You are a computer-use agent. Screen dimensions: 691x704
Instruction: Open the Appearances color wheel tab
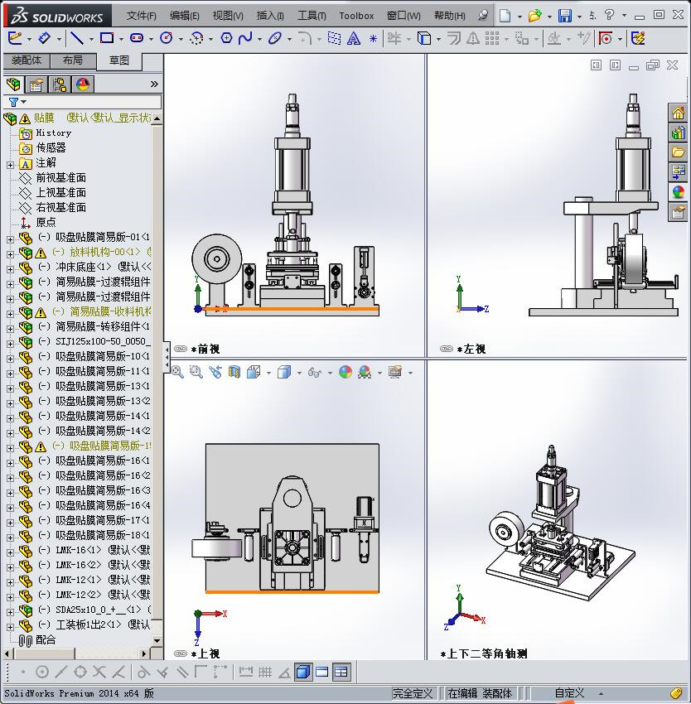click(679, 192)
